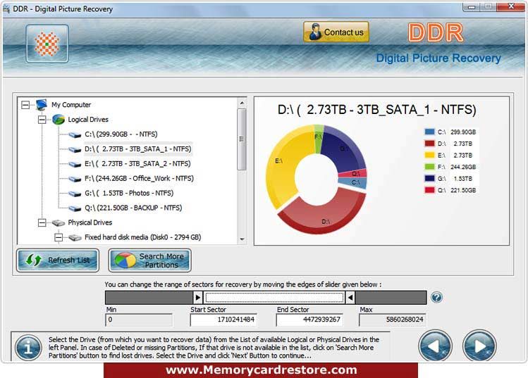
Task: Collapse Fixed hard disk media Disk0 node
Action: coord(59,237)
